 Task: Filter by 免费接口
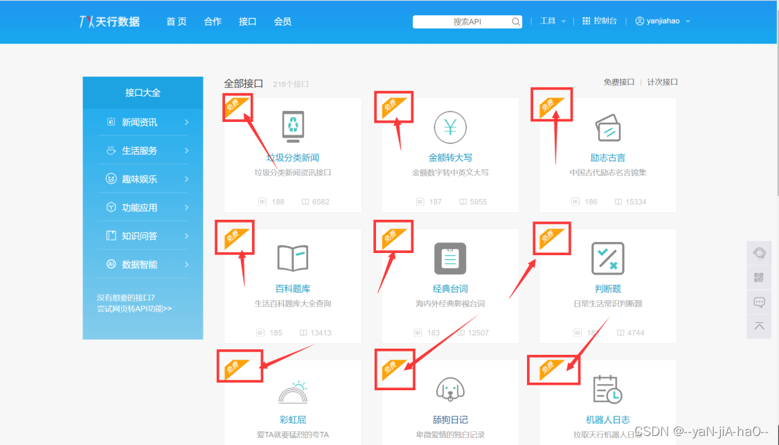coord(618,82)
